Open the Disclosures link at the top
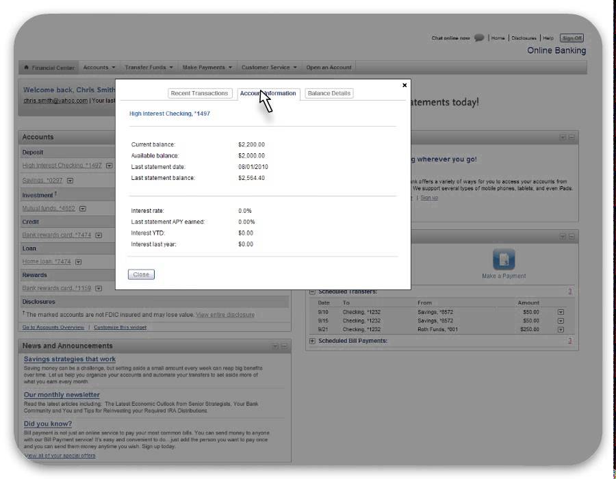Image resolution: width=616 pixels, height=479 pixels. pyautogui.click(x=524, y=38)
